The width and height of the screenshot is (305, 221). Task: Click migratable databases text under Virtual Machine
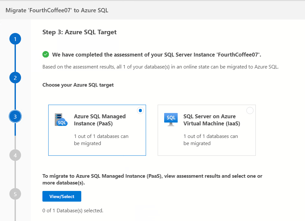[210, 140]
